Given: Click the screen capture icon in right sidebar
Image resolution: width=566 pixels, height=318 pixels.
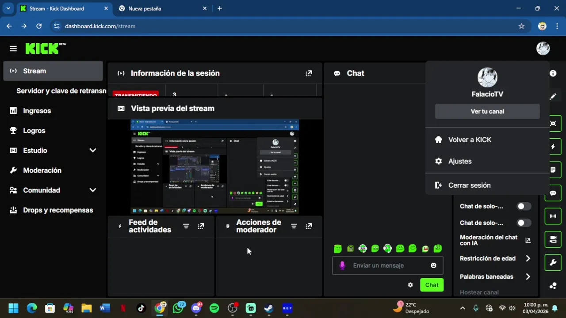Looking at the screenshot, I should (x=553, y=123).
